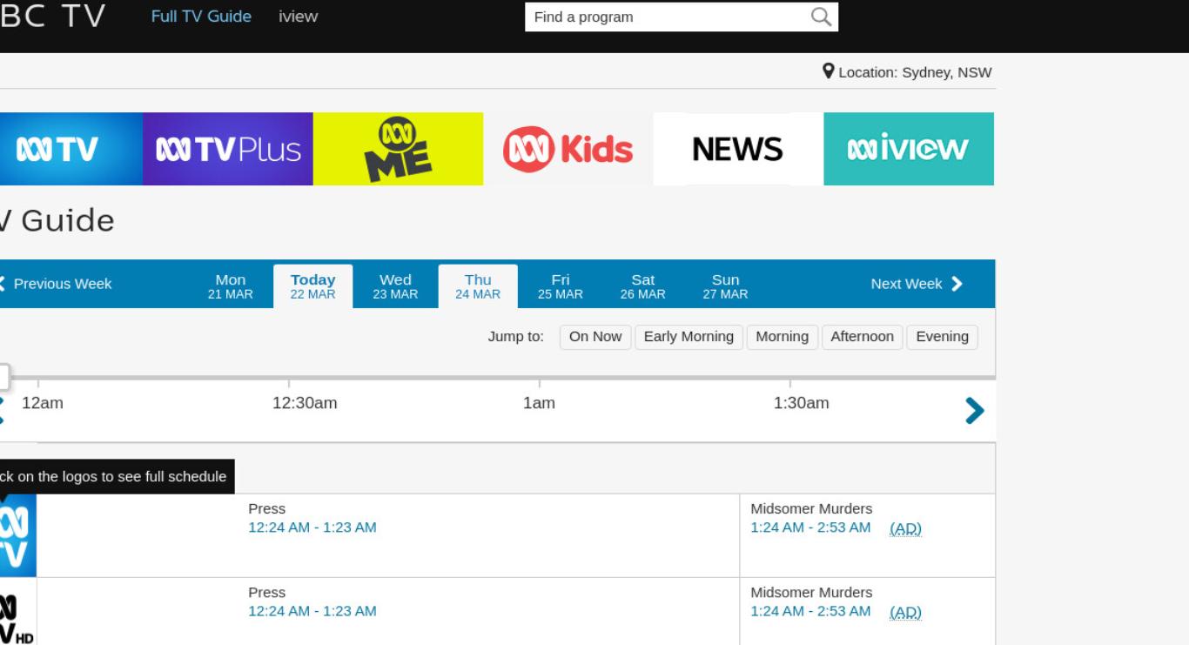Jump to Early Morning

(689, 337)
